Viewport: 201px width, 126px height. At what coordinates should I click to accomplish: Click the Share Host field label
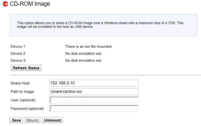20,83
